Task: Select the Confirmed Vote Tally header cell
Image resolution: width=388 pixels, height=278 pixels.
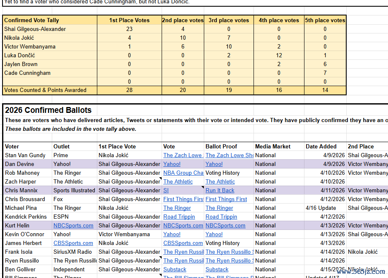Action: 32,20
